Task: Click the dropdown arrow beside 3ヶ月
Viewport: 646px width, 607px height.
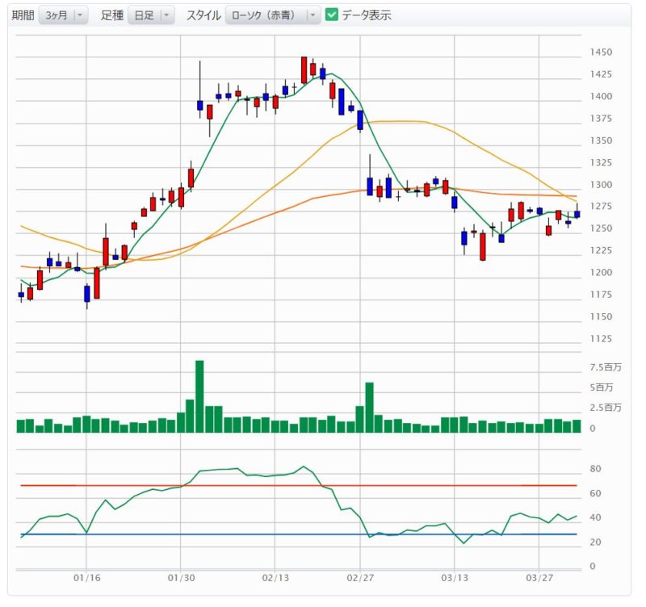Action: (79, 15)
